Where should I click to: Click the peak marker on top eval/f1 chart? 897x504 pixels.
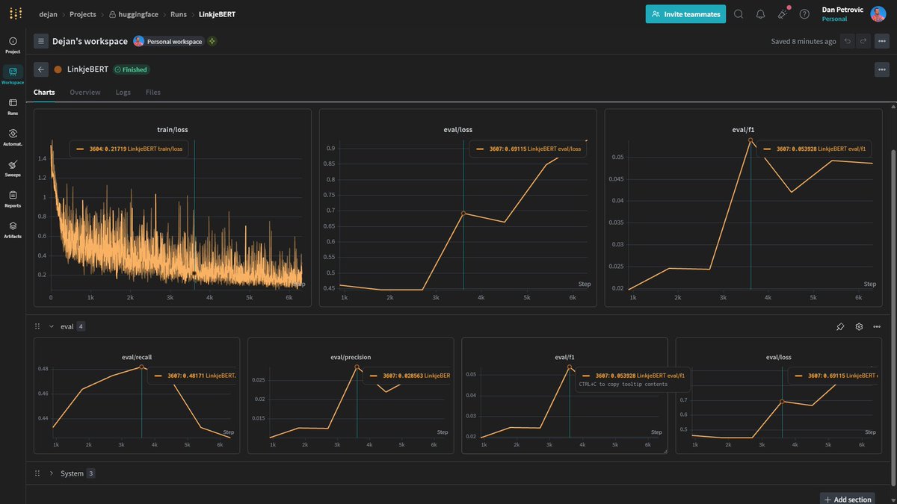pyautogui.click(x=750, y=140)
